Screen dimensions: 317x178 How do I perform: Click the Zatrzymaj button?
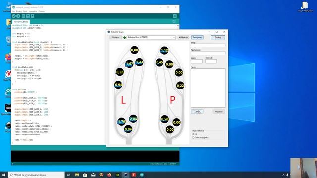(x=197, y=37)
